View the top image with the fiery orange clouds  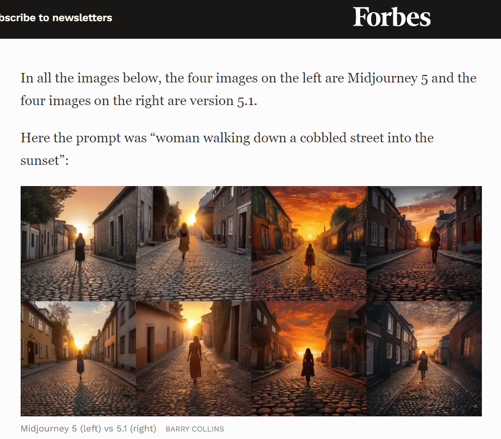click(x=309, y=243)
